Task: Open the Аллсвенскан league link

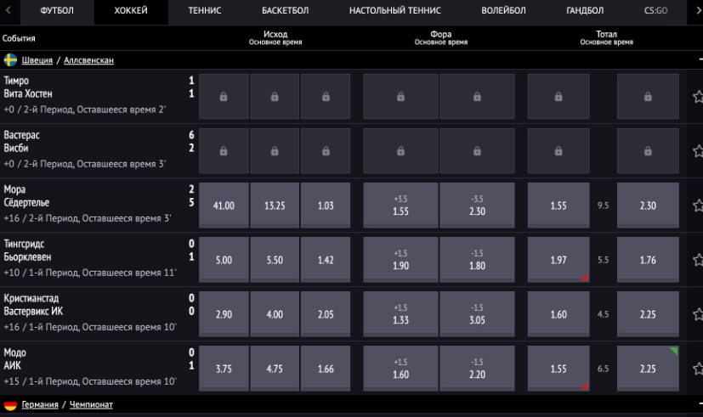Action: (x=88, y=60)
